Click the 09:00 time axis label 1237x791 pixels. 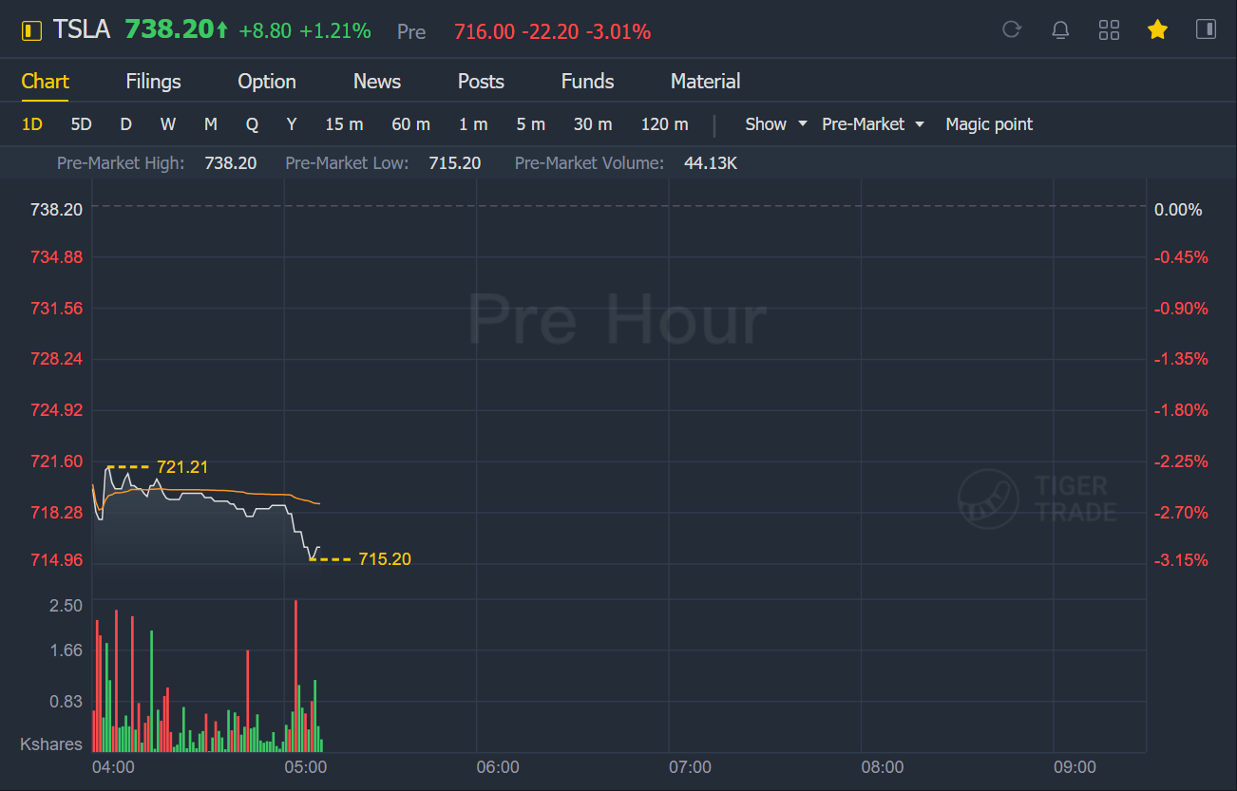(x=1075, y=766)
